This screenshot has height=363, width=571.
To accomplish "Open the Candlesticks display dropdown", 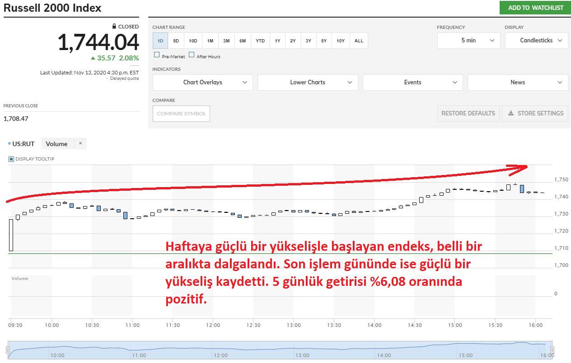I will coord(536,41).
